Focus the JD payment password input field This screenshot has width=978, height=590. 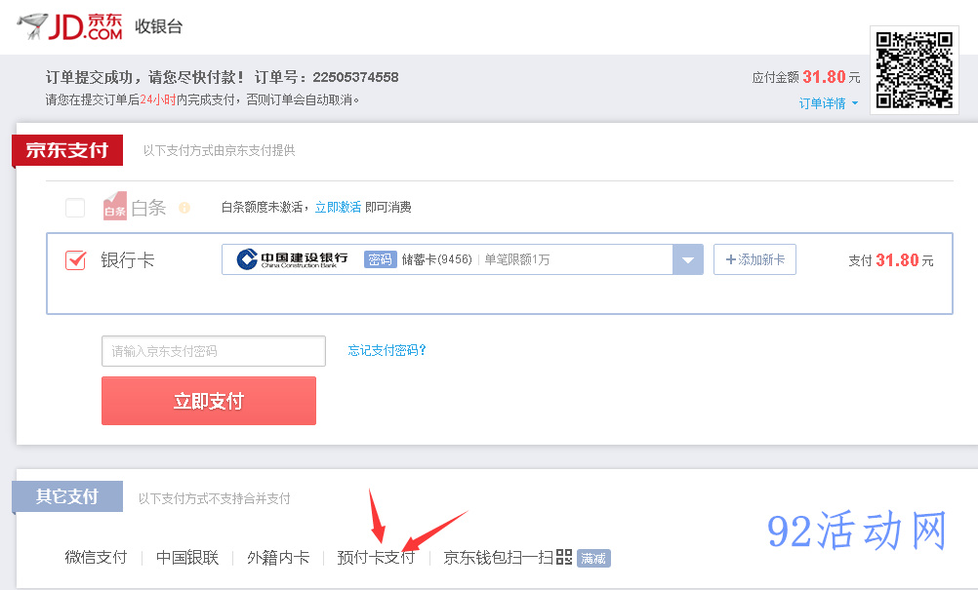click(x=213, y=351)
